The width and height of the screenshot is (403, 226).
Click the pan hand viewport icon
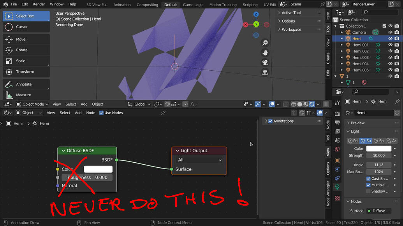coord(265,52)
